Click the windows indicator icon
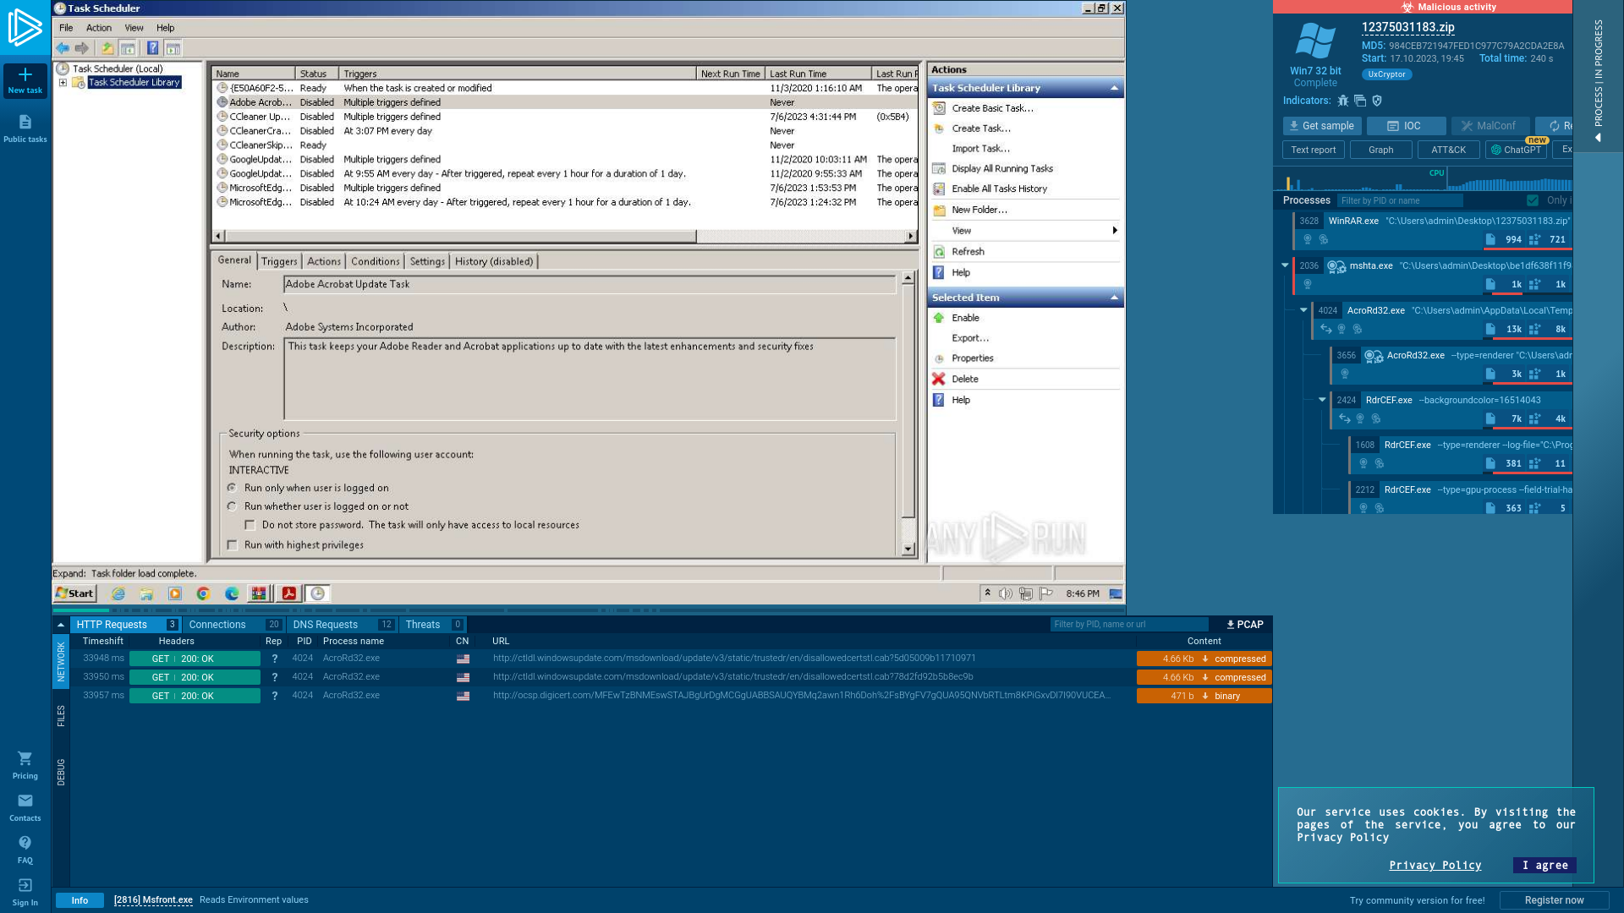This screenshot has height=913, width=1624. 1360,101
